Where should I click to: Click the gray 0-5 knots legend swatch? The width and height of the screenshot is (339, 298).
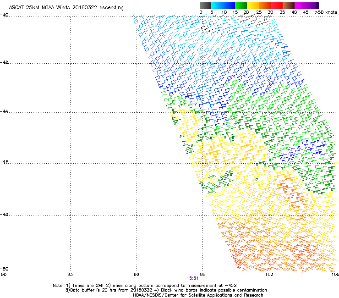click(205, 6)
